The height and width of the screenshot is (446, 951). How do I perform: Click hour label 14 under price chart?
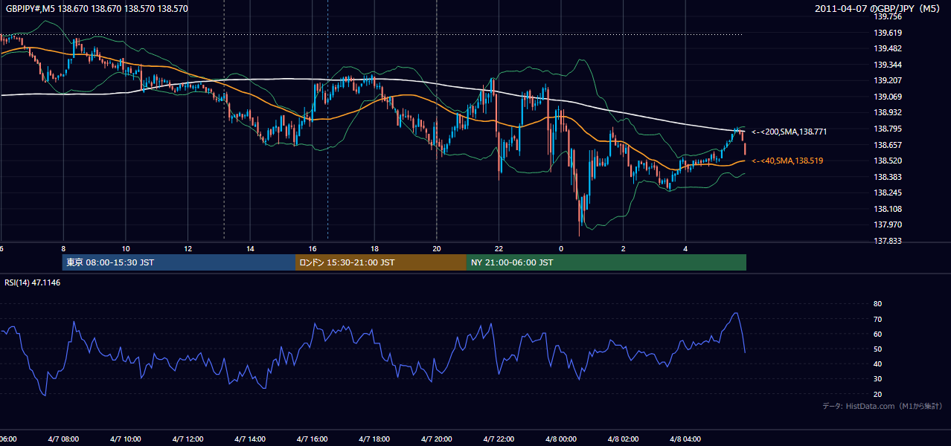[251, 249]
